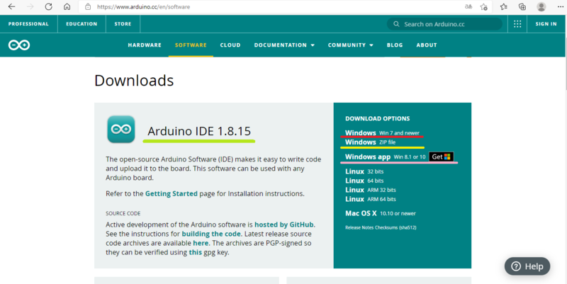
Task: Open the favorites list icon
Action: tap(503, 6)
